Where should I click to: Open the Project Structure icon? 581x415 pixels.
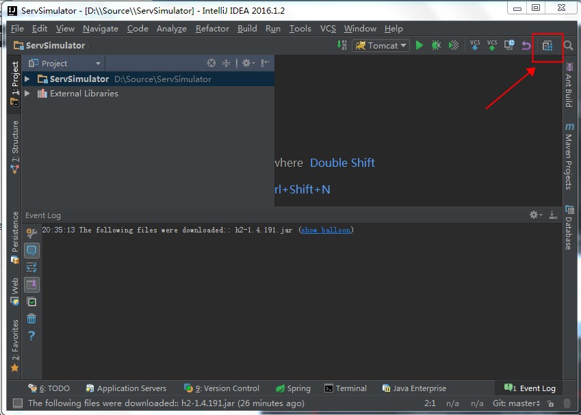click(547, 46)
